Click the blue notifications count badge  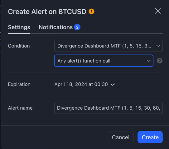tap(77, 27)
